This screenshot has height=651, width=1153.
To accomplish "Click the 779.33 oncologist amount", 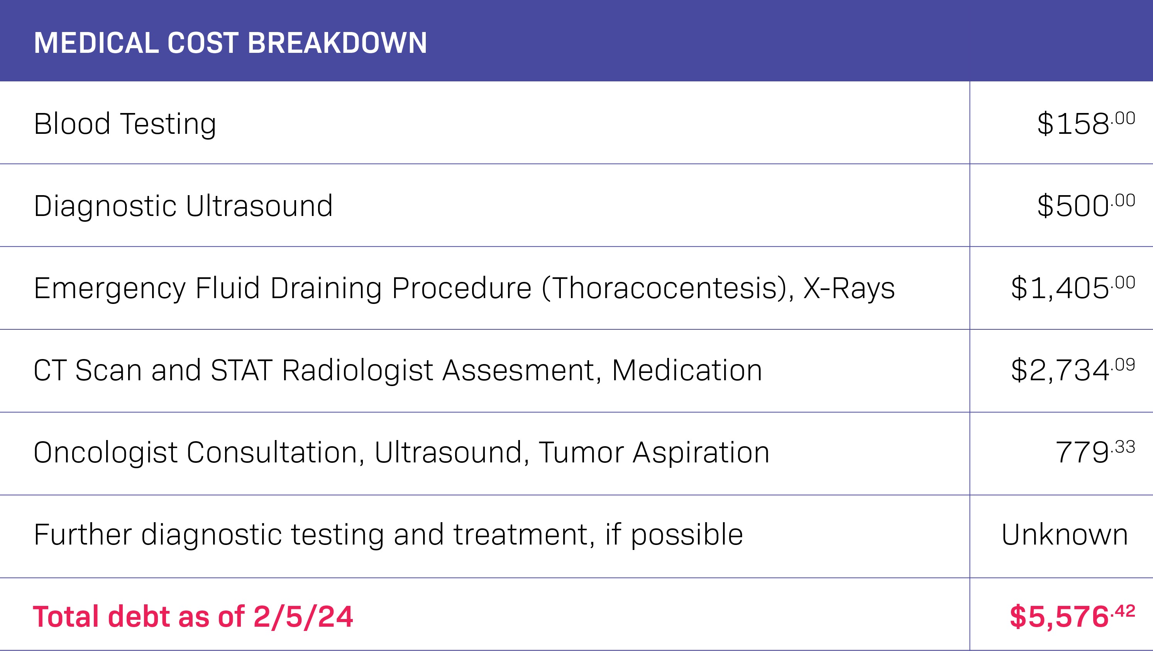I will click(1095, 452).
